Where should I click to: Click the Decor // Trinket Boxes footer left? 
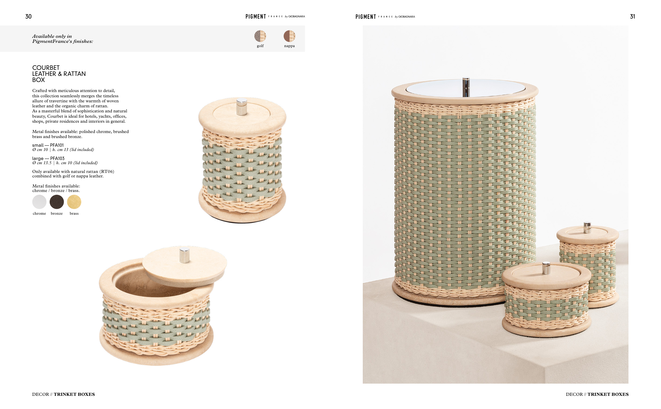click(x=63, y=394)
